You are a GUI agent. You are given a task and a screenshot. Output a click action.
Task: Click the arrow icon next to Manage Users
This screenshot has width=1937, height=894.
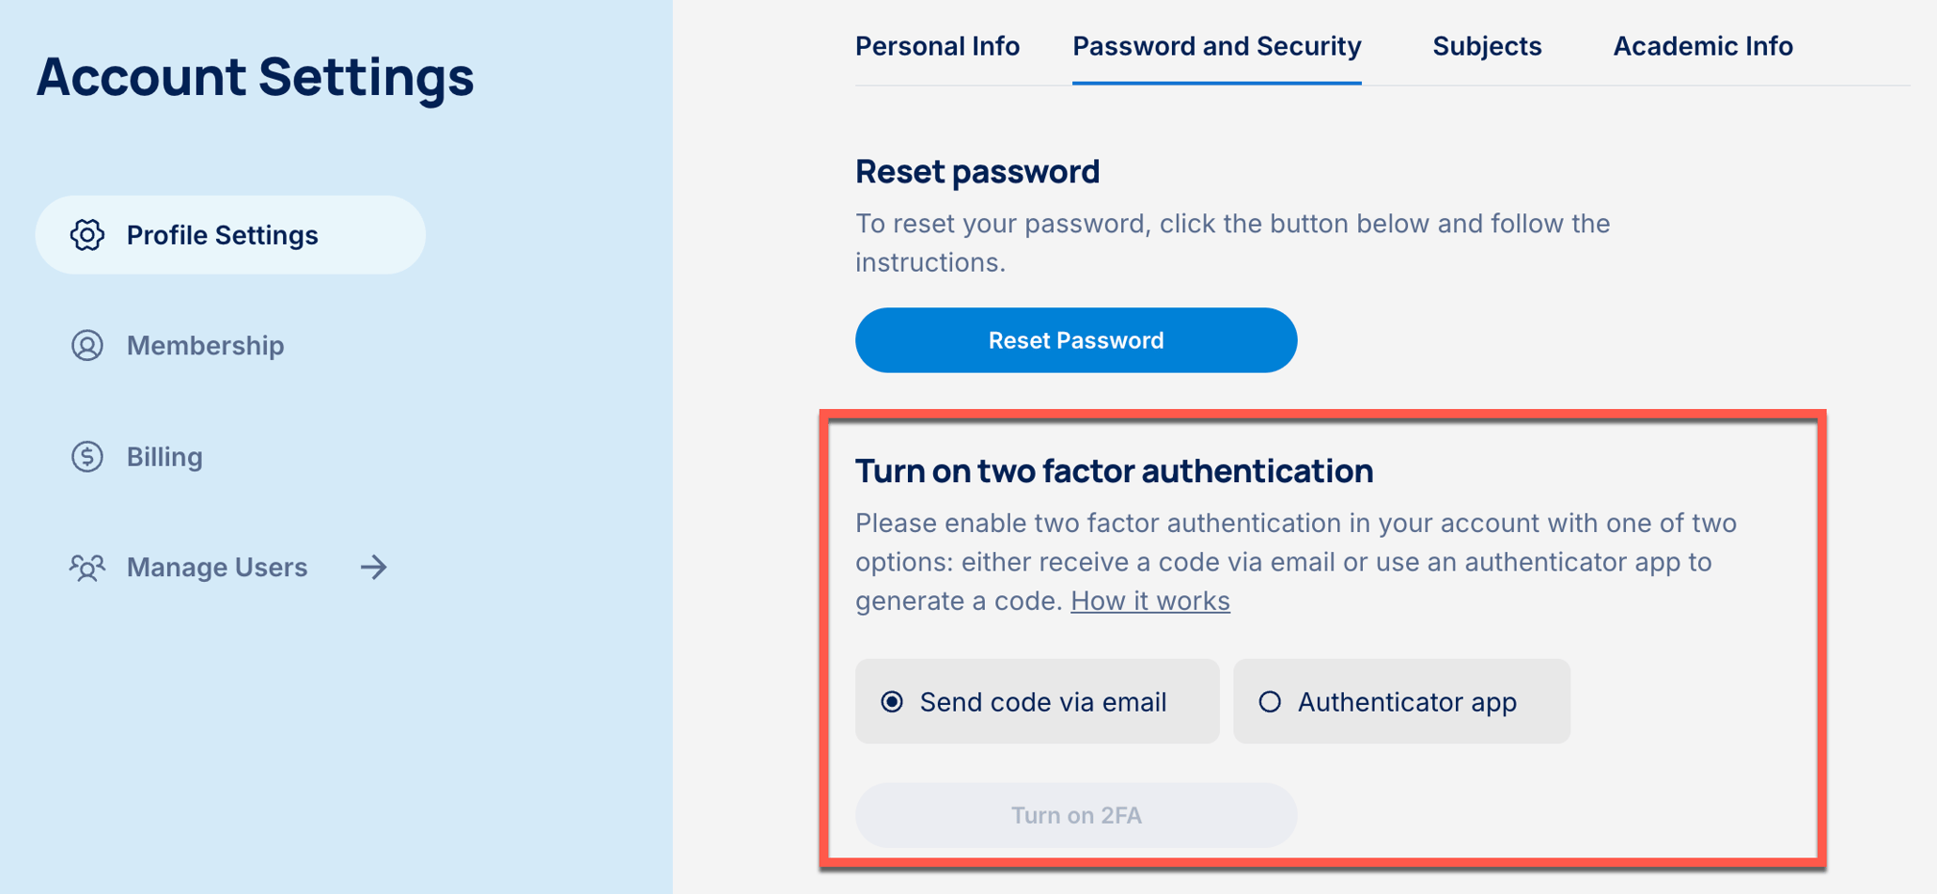coord(374,567)
